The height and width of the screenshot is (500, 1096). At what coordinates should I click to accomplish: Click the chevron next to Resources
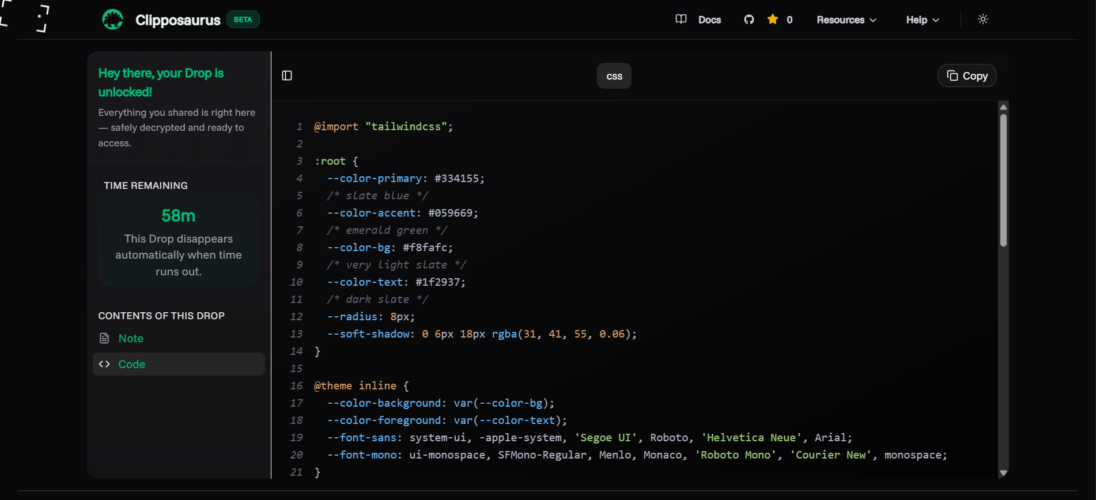[873, 20]
